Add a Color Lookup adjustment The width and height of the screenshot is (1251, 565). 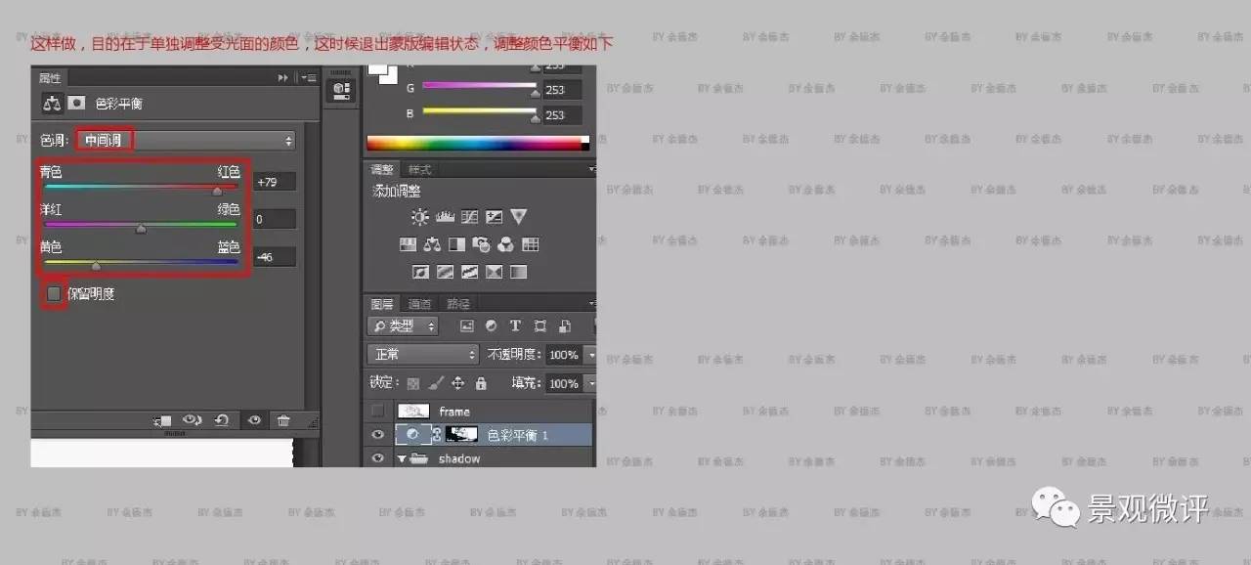pos(530,244)
